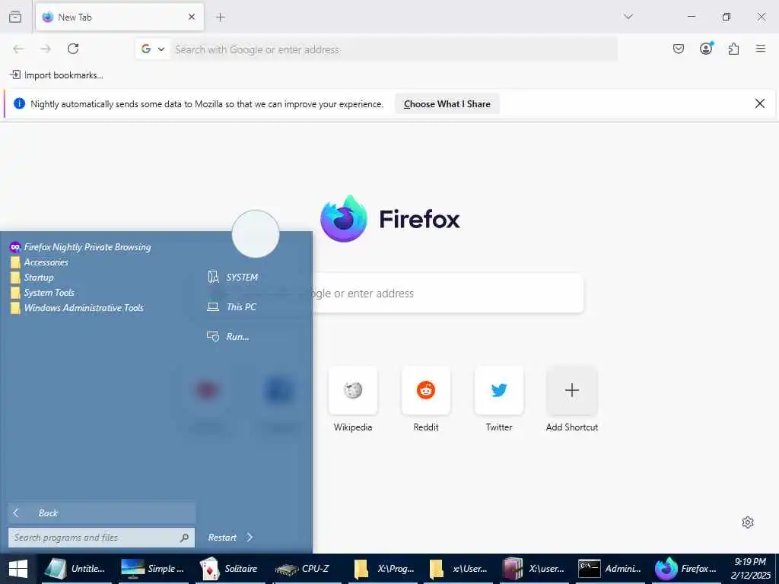Open the Google search engine dropdown

pyautogui.click(x=152, y=49)
